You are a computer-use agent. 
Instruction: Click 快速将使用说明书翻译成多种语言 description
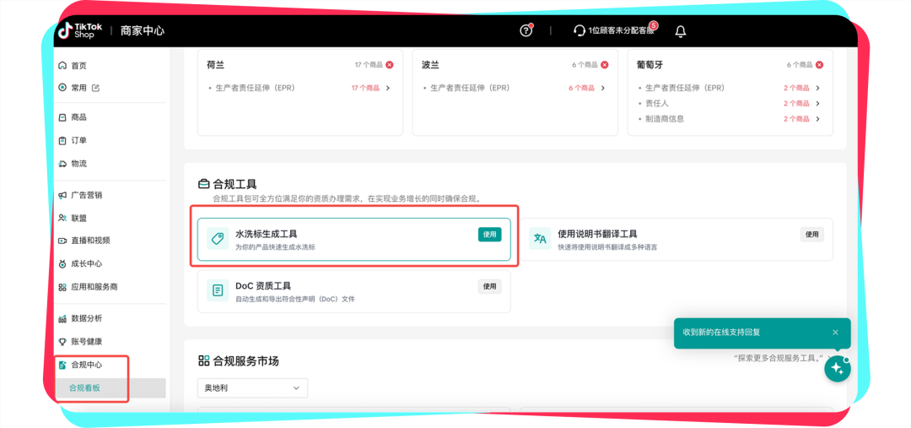coord(607,247)
